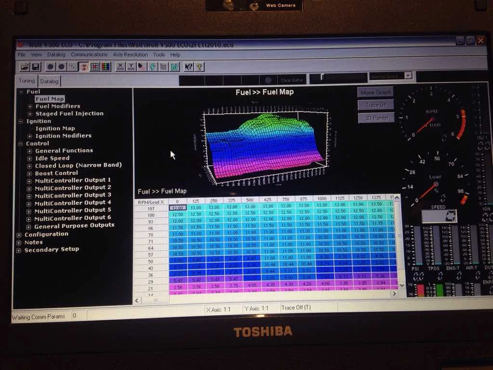Viewport: 493px width, 370px height.
Task: Click the X axis RPM toolbar icon
Action: [120, 67]
